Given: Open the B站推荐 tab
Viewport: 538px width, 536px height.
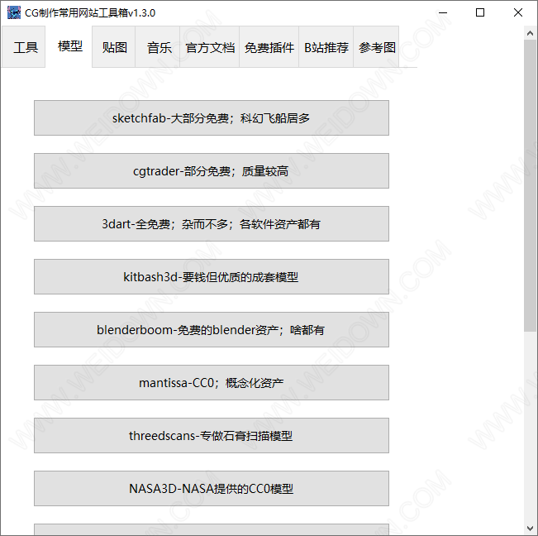Looking at the screenshot, I should pos(326,47).
